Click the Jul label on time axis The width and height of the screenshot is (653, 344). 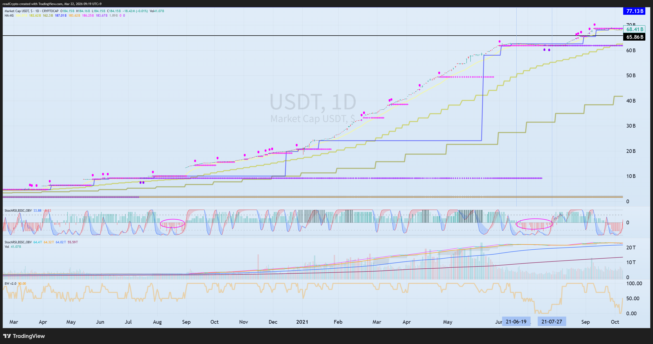128,322
